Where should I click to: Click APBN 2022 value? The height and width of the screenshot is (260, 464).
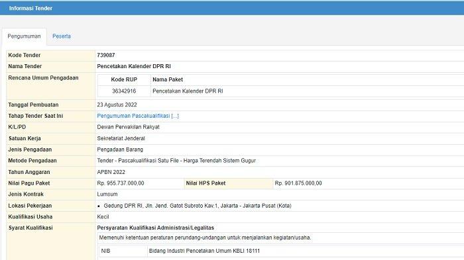click(111, 172)
